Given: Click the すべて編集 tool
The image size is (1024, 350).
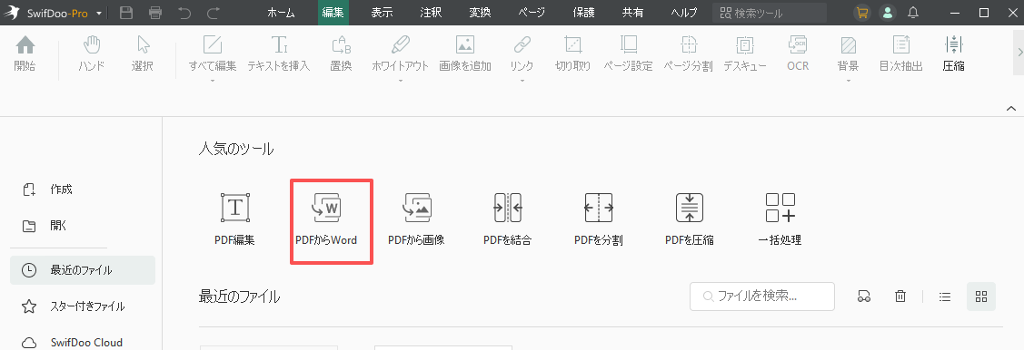Looking at the screenshot, I should [x=213, y=53].
